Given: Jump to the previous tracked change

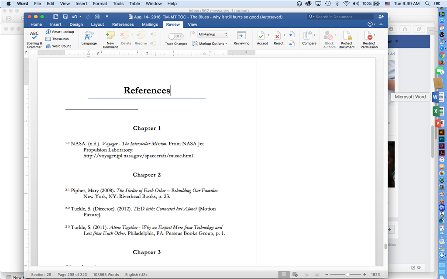Looking at the screenshot, I should 292,34.
